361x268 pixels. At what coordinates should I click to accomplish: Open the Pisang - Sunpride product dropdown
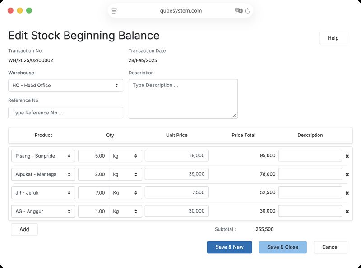point(43,156)
